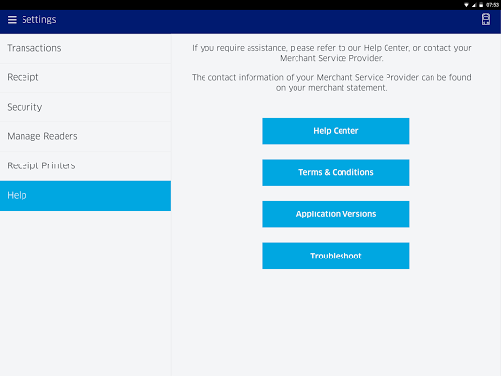Image resolution: width=501 pixels, height=376 pixels.
Task: Show Application Versions
Action: [336, 214]
